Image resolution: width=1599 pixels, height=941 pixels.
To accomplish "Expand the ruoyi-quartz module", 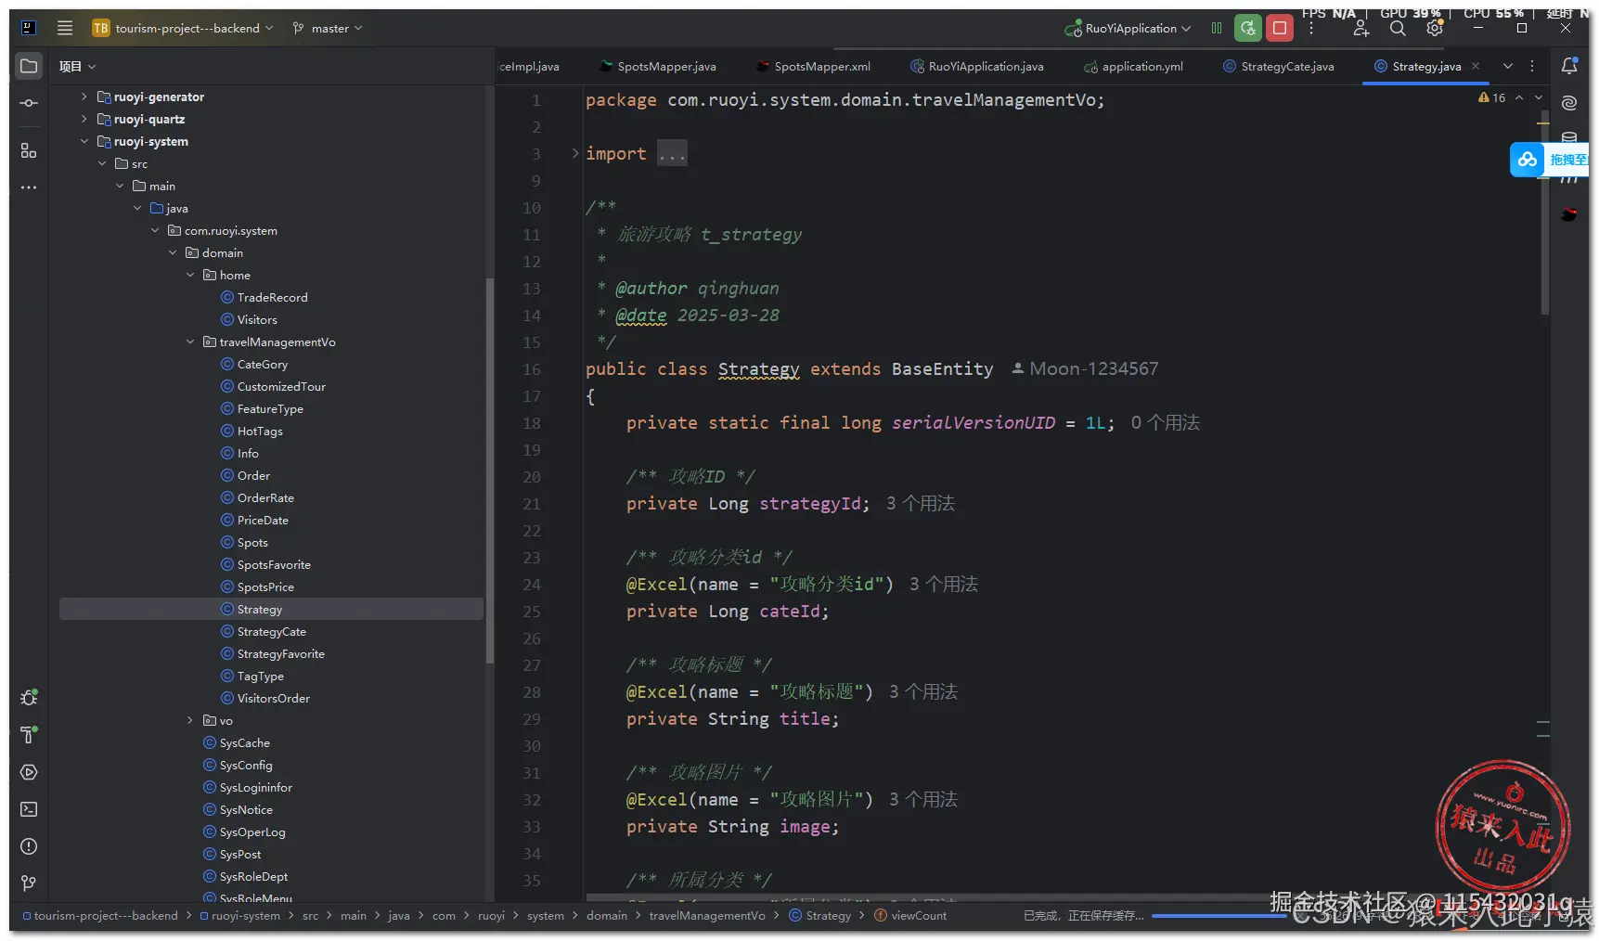I will pos(84,119).
